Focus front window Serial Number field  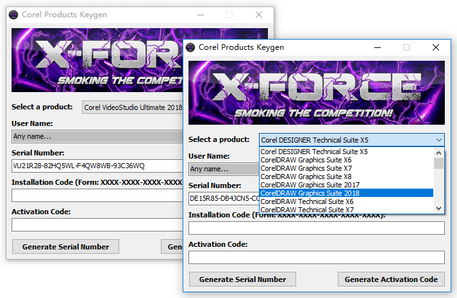click(x=224, y=198)
